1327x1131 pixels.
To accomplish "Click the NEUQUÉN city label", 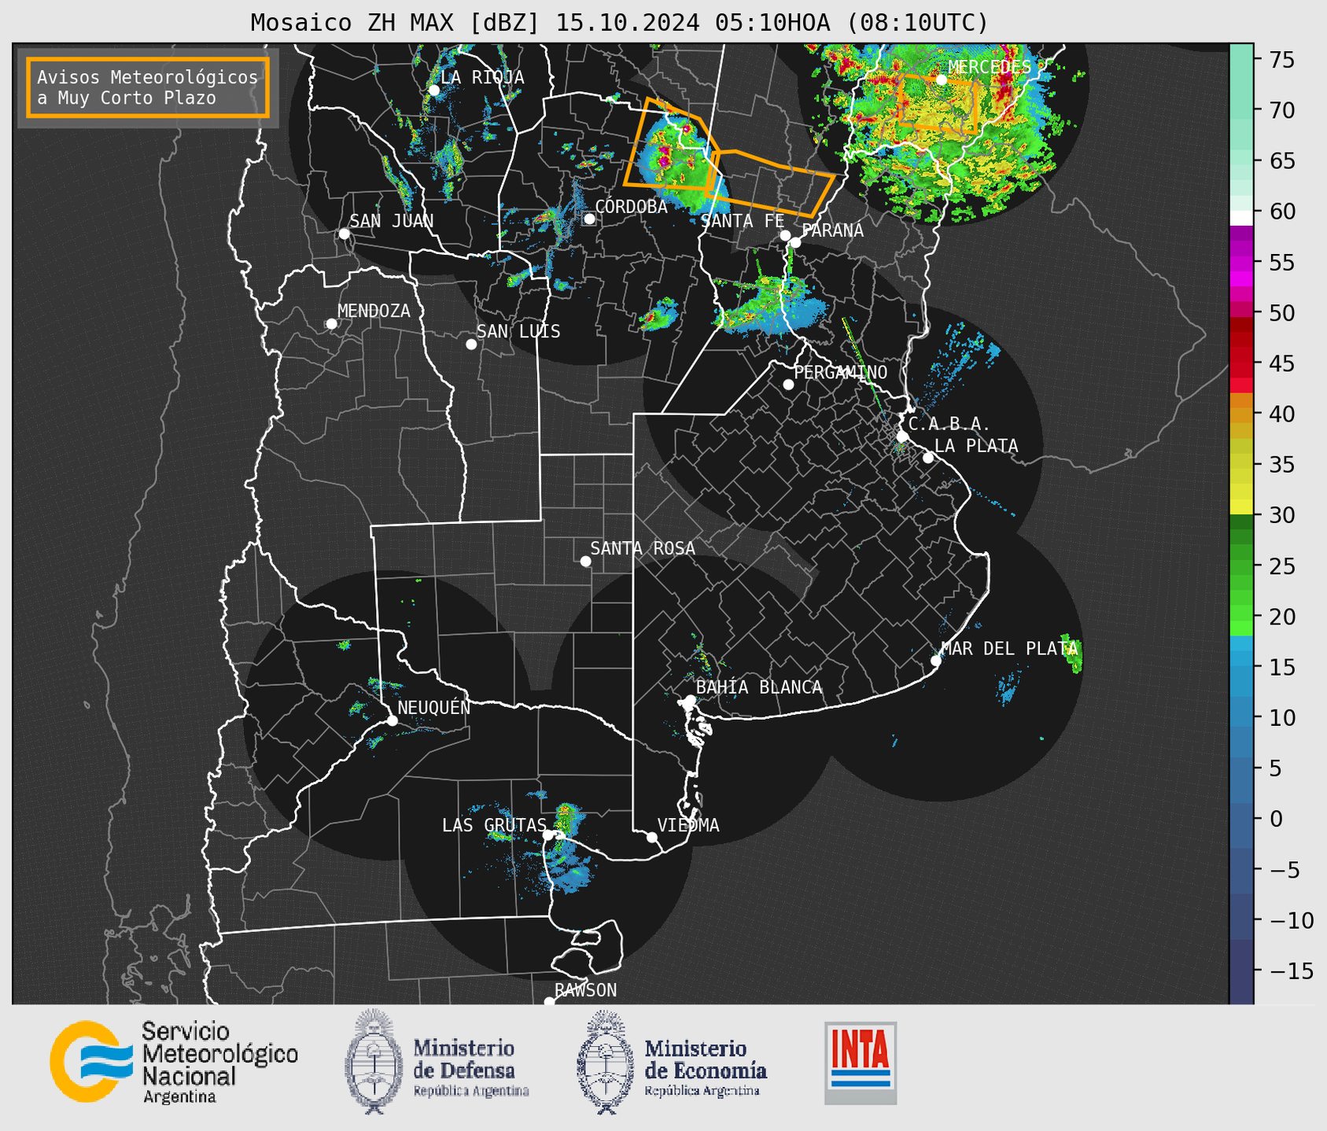I will 434,707.
